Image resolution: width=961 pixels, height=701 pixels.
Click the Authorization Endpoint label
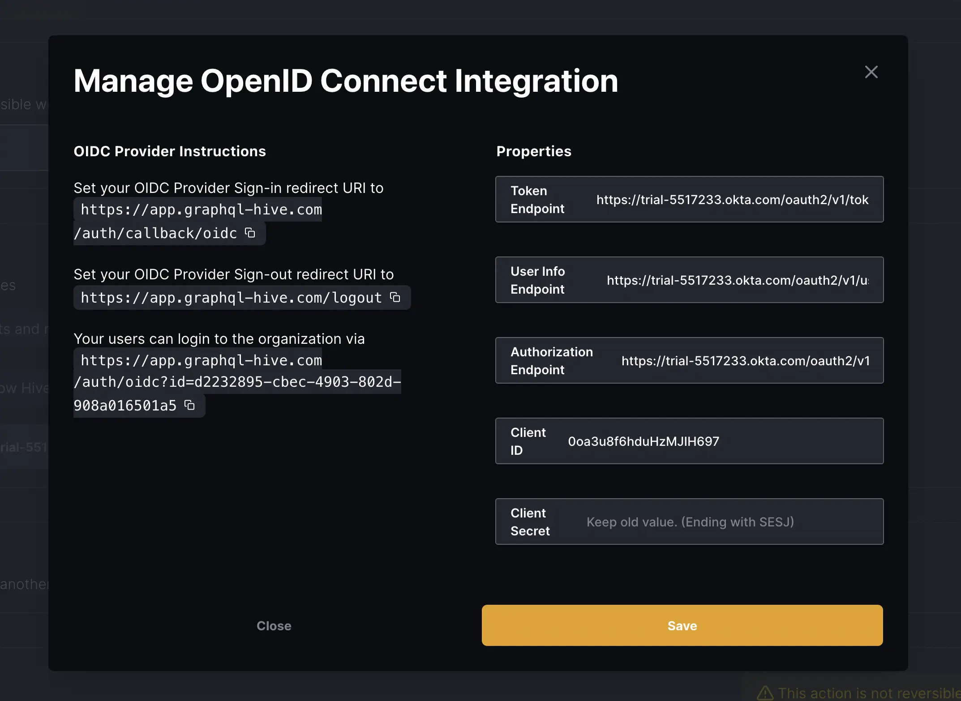coord(552,361)
